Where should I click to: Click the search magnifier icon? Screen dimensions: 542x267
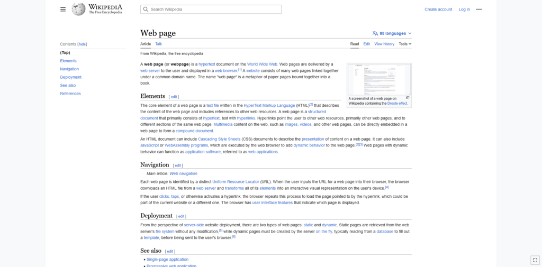[x=146, y=10]
